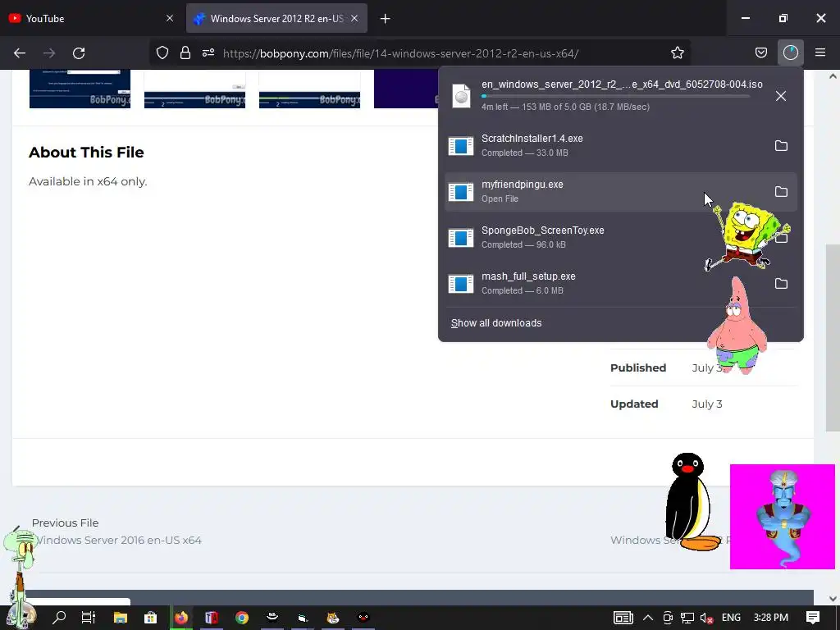Expand the hidden system tray icons
Image resolution: width=840 pixels, height=630 pixels.
(x=648, y=618)
